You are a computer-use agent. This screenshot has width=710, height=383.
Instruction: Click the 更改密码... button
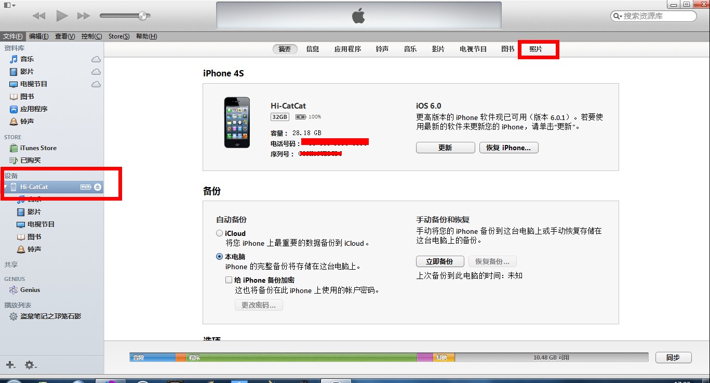[x=259, y=305]
